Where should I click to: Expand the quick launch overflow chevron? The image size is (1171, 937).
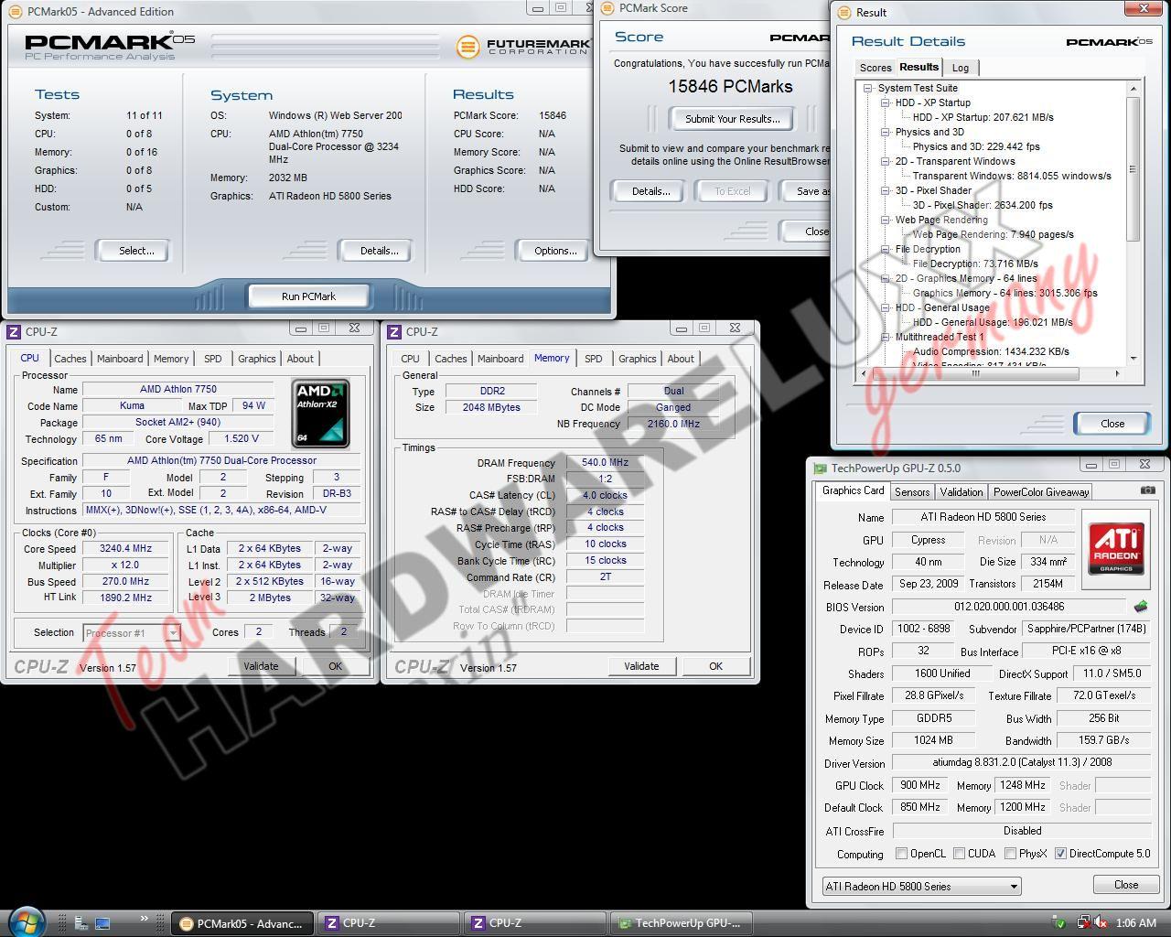[x=144, y=919]
